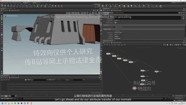Open the Windows Start menu
Viewport: 186px width, 105px height.
click(2, 103)
